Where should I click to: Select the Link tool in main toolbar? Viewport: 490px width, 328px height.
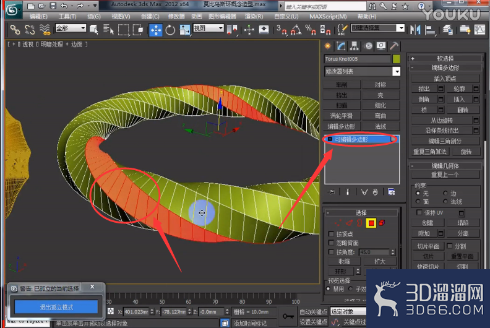click(15, 30)
